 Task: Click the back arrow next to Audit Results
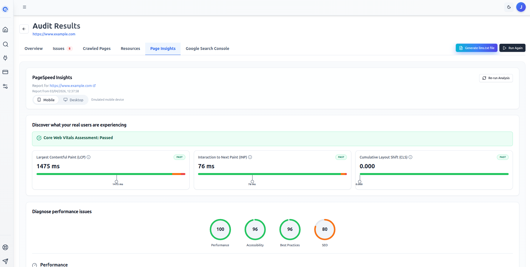point(24,29)
